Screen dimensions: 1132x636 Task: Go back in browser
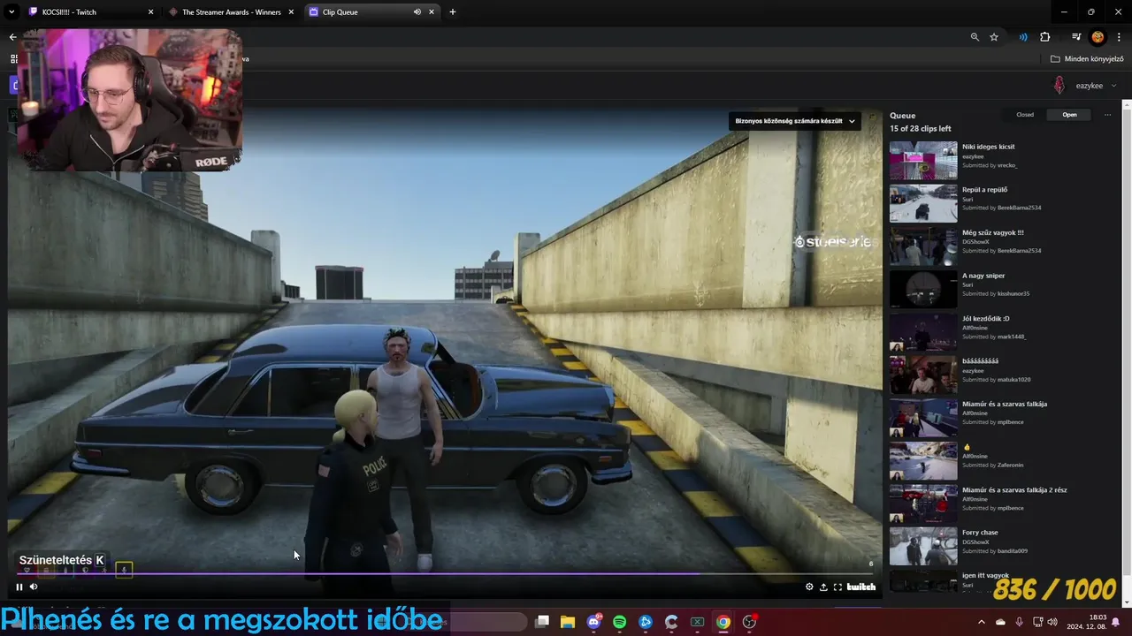[12, 37]
